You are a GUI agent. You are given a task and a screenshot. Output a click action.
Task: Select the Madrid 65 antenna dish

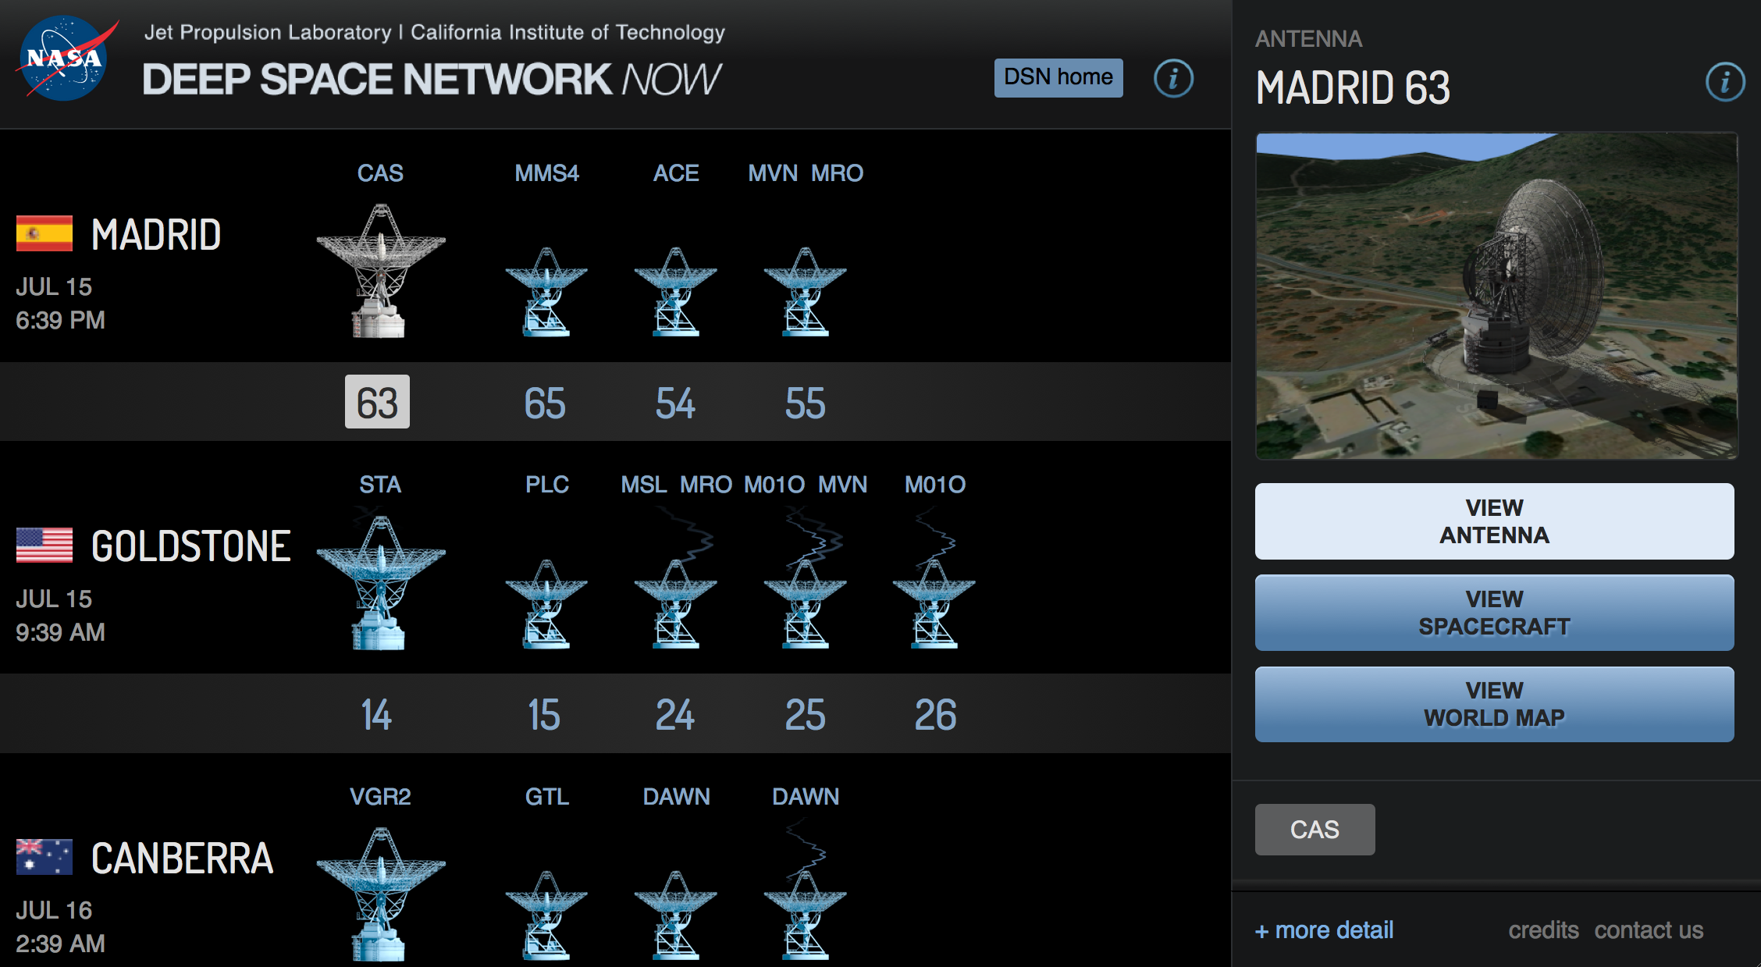click(546, 292)
